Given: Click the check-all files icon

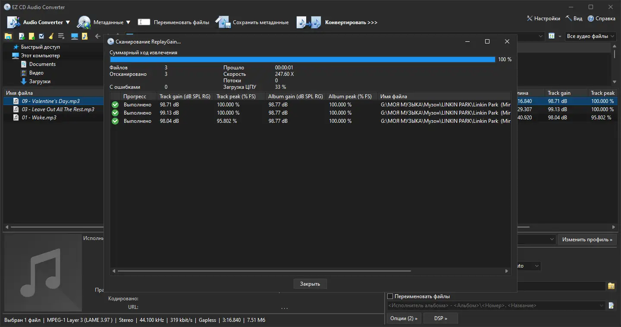Looking at the screenshot, I should (x=41, y=36).
